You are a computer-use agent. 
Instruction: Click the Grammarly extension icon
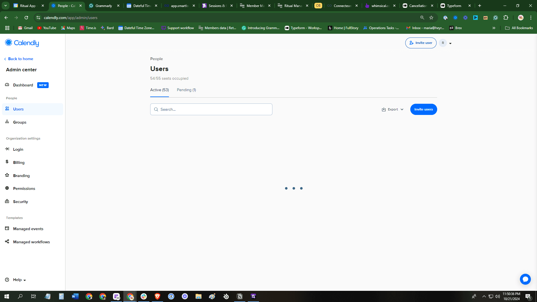[496, 18]
